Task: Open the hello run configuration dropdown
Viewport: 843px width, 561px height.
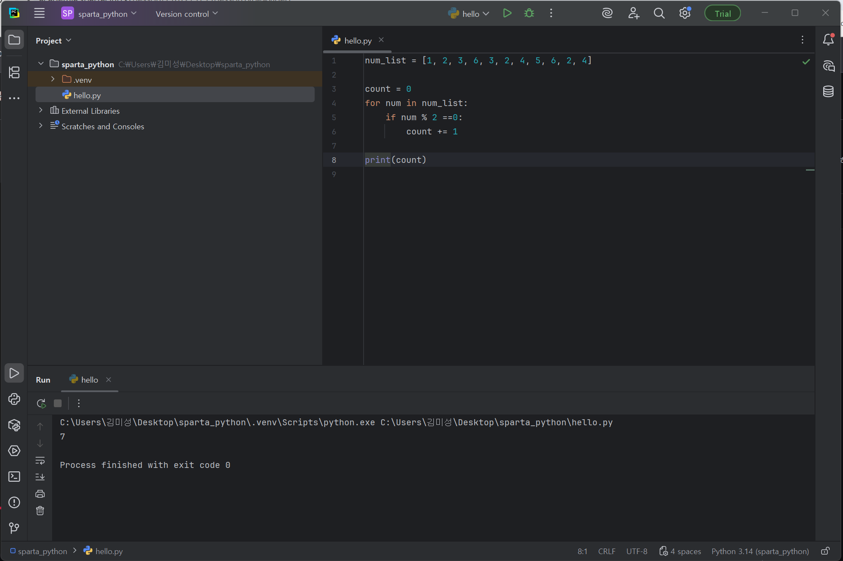Action: [x=469, y=14]
